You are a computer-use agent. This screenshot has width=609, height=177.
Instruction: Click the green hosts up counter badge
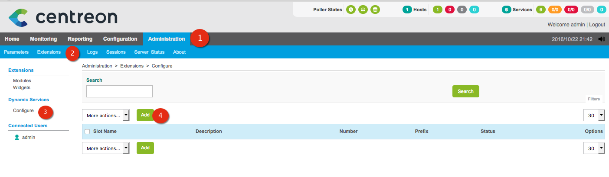click(437, 10)
